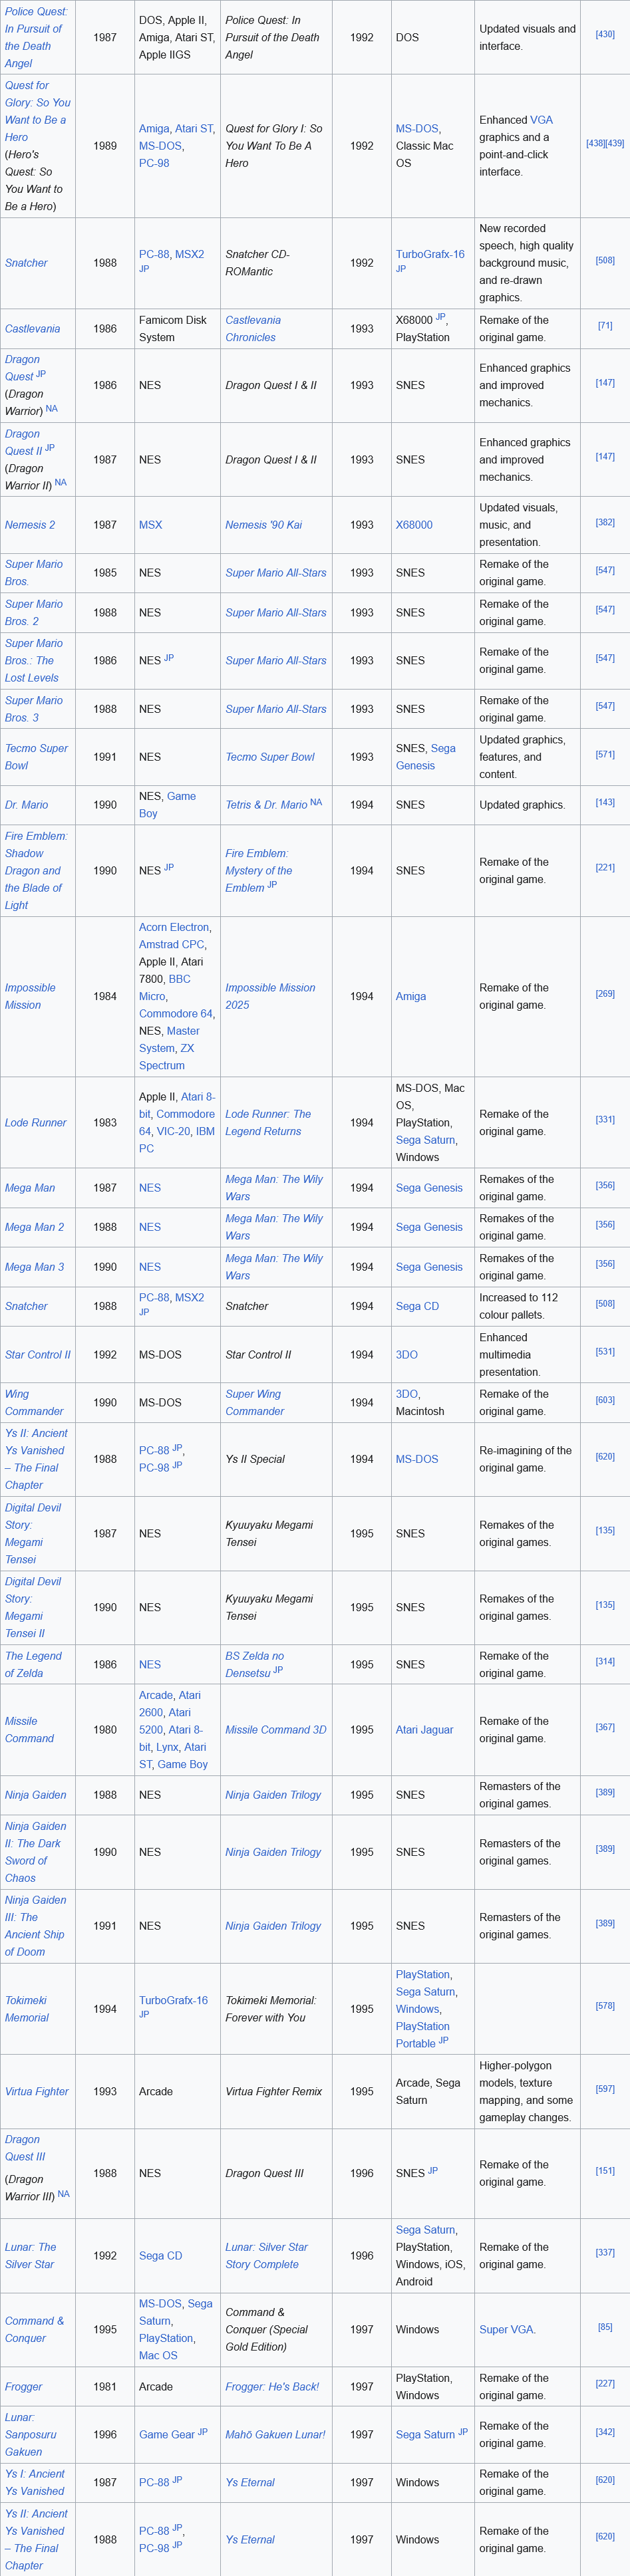The height and width of the screenshot is (2576, 630).
Task: Open citation [430] in Police Quest row
Action: tap(605, 34)
